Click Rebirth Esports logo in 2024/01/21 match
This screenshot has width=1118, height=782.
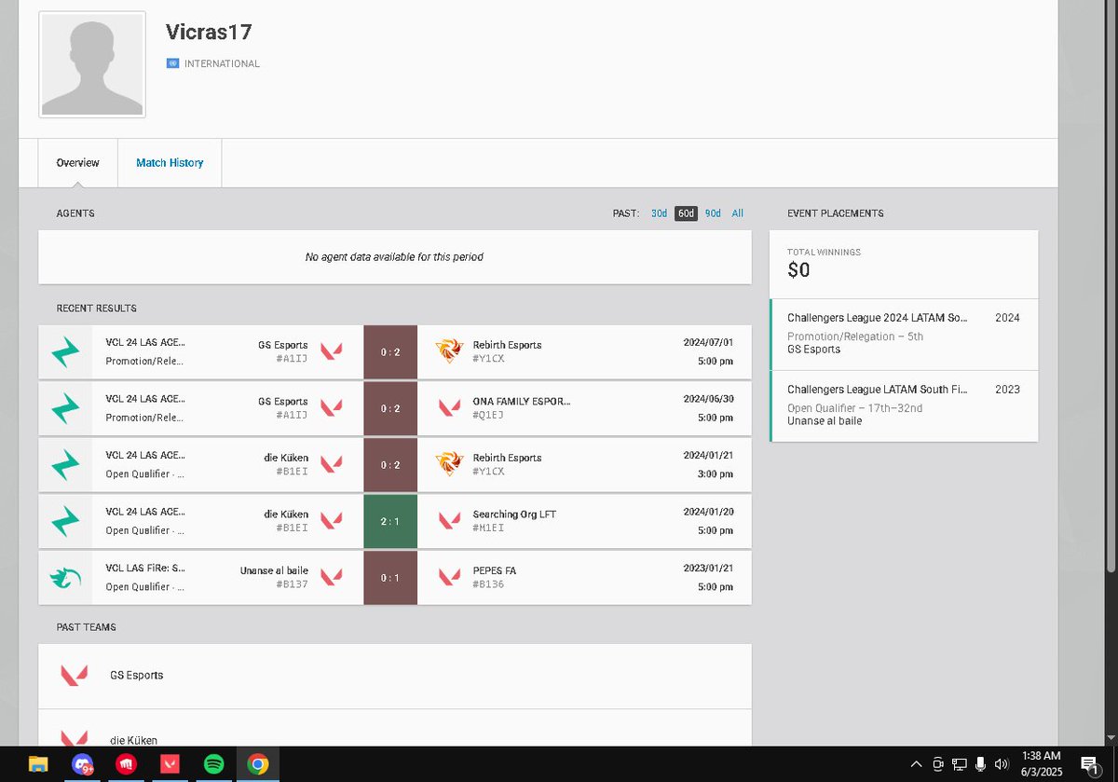pyautogui.click(x=450, y=464)
